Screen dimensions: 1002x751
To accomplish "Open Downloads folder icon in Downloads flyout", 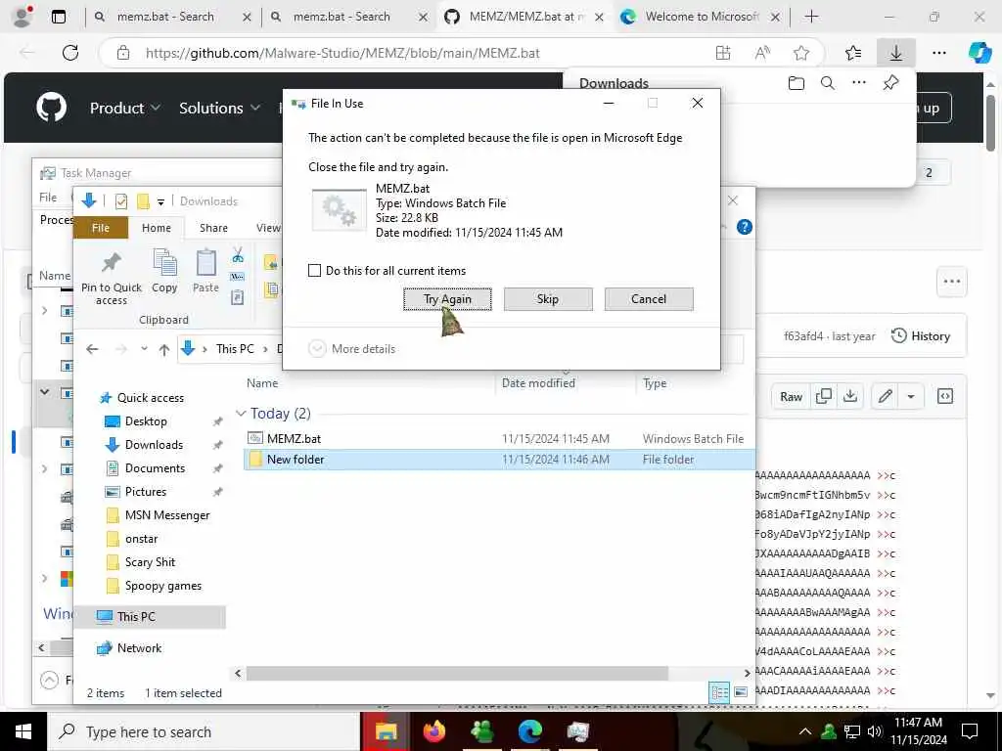I will click(x=797, y=83).
